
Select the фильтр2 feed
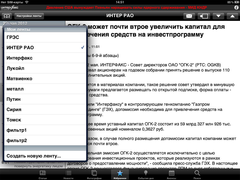45,141
